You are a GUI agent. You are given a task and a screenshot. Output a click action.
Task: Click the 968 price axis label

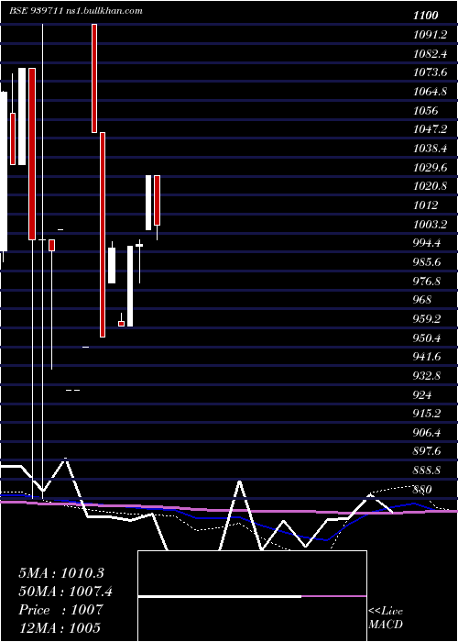click(x=422, y=300)
